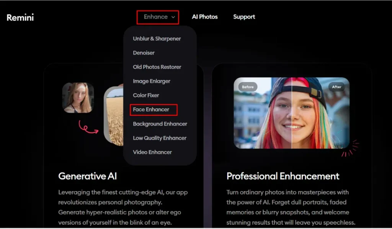Open the Denoiser feature
Image resolution: width=392 pixels, height=229 pixels.
tap(144, 53)
